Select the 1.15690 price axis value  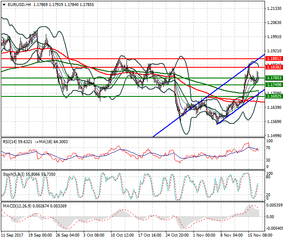[274, 121]
